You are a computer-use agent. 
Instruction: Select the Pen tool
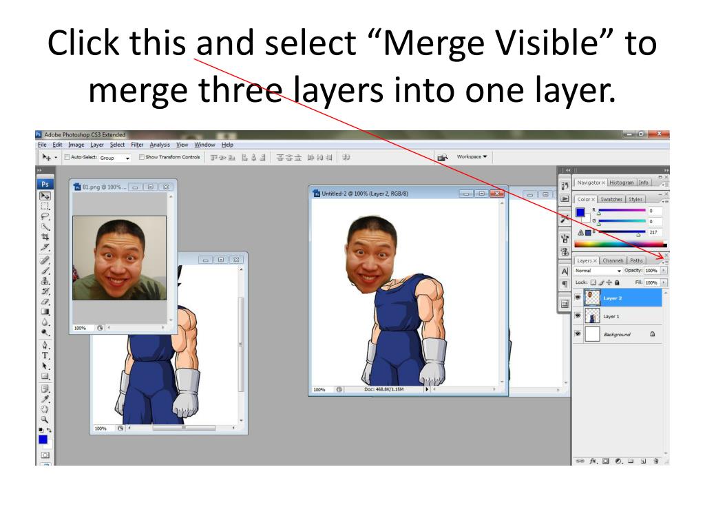[x=45, y=346]
